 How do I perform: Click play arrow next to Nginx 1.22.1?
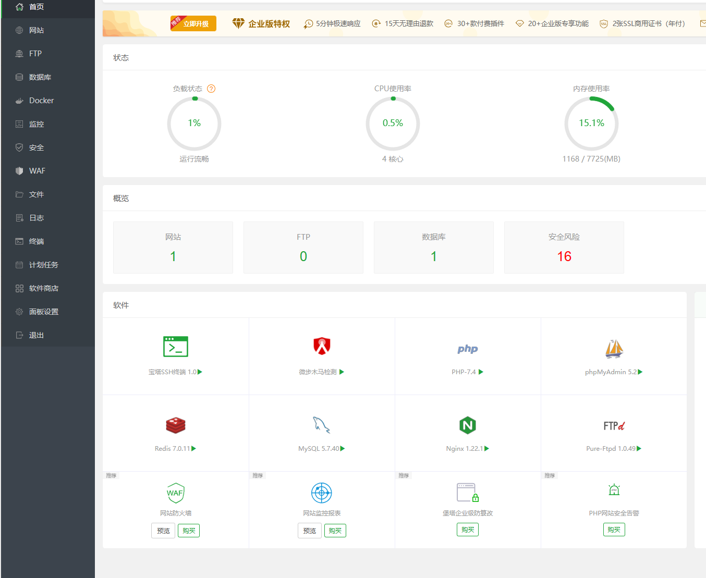486,448
